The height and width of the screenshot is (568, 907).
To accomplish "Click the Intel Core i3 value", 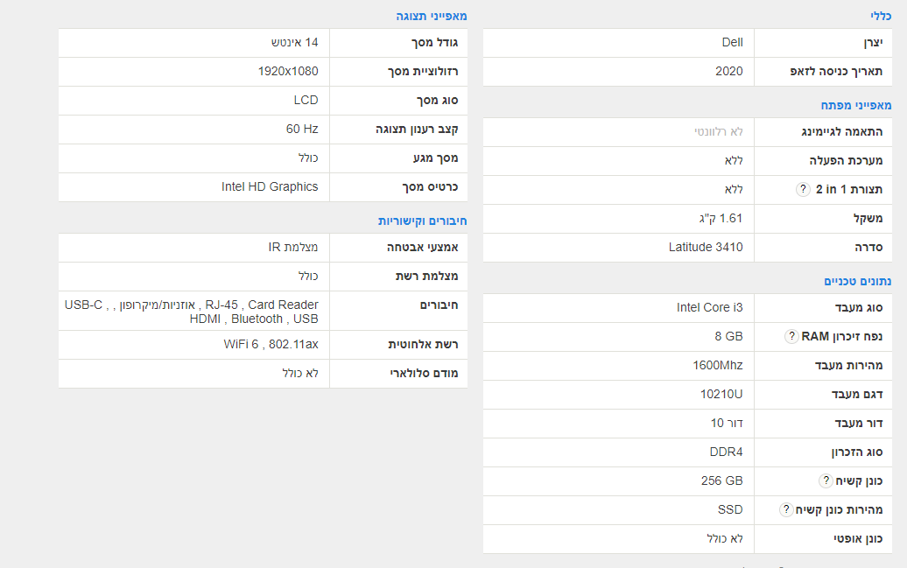I will (x=709, y=307).
